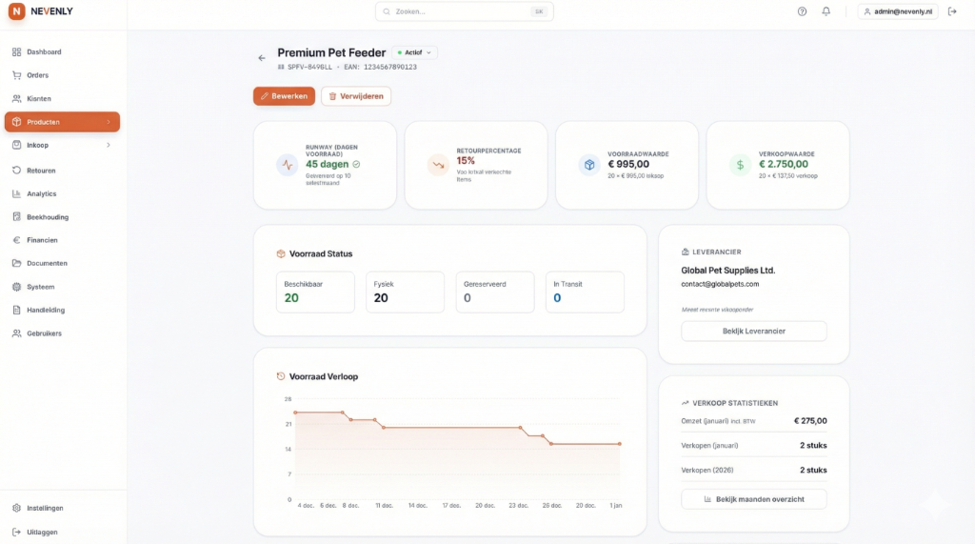Open the help question-mark icon
Image resolution: width=975 pixels, height=544 pixels.
(x=802, y=11)
